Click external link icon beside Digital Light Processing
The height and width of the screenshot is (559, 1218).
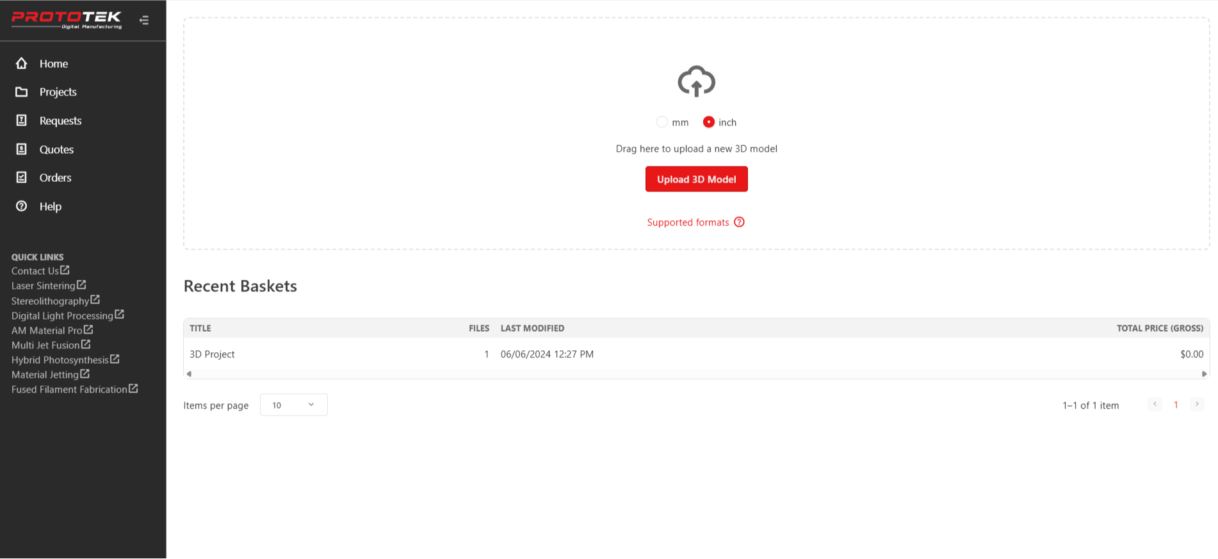pyautogui.click(x=119, y=314)
